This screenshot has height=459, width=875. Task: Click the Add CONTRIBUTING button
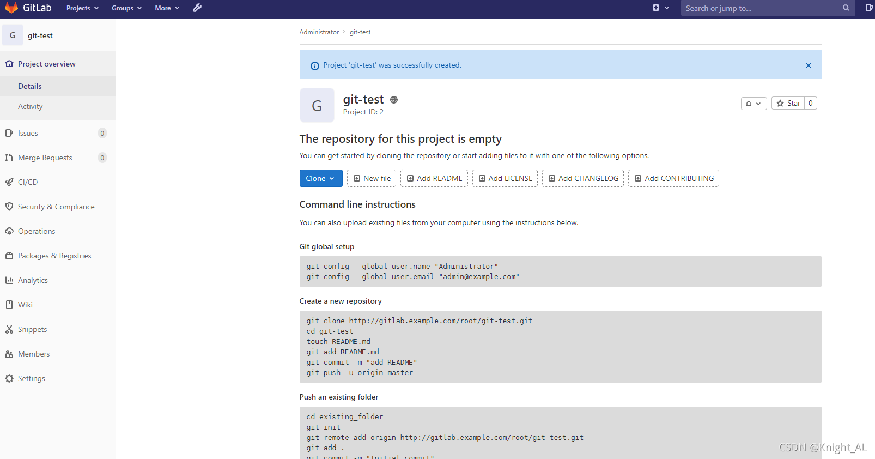[674, 178]
